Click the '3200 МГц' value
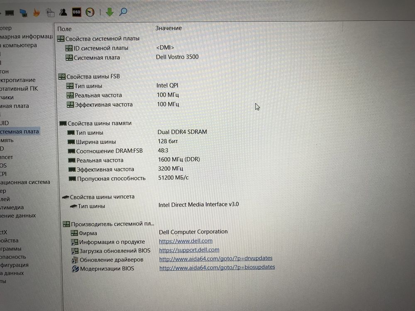The width and height of the screenshot is (415, 311). [171, 168]
